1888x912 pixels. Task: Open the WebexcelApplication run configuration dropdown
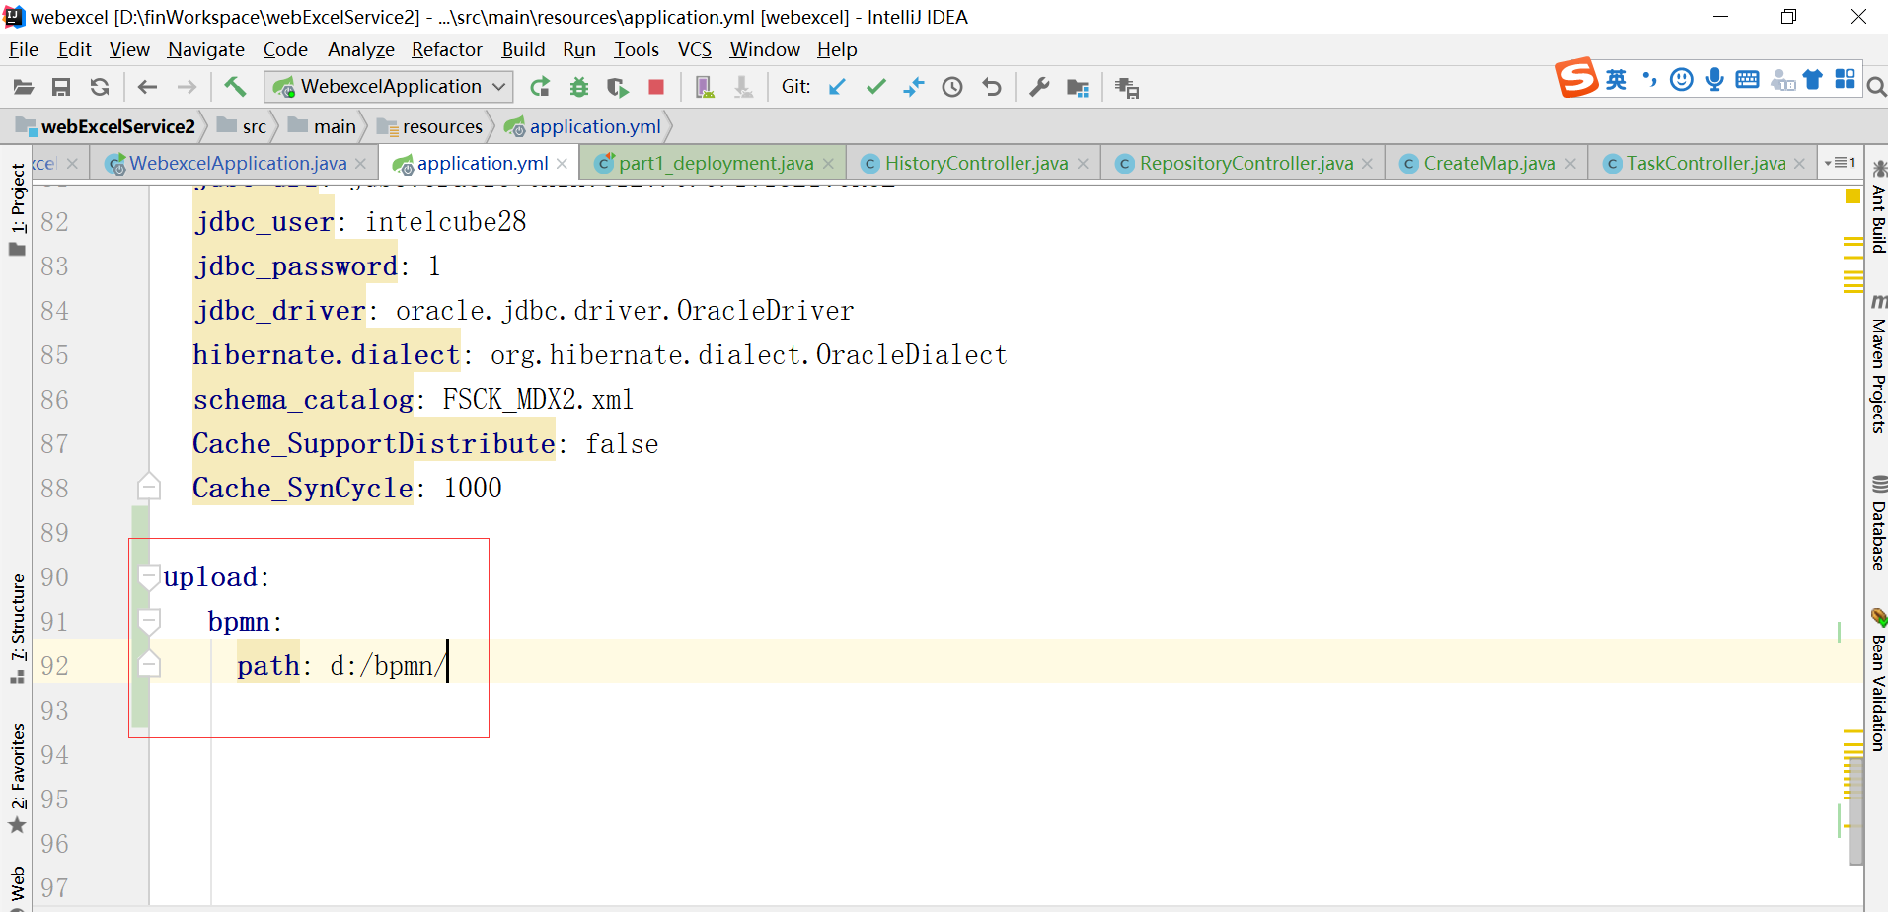coord(498,86)
